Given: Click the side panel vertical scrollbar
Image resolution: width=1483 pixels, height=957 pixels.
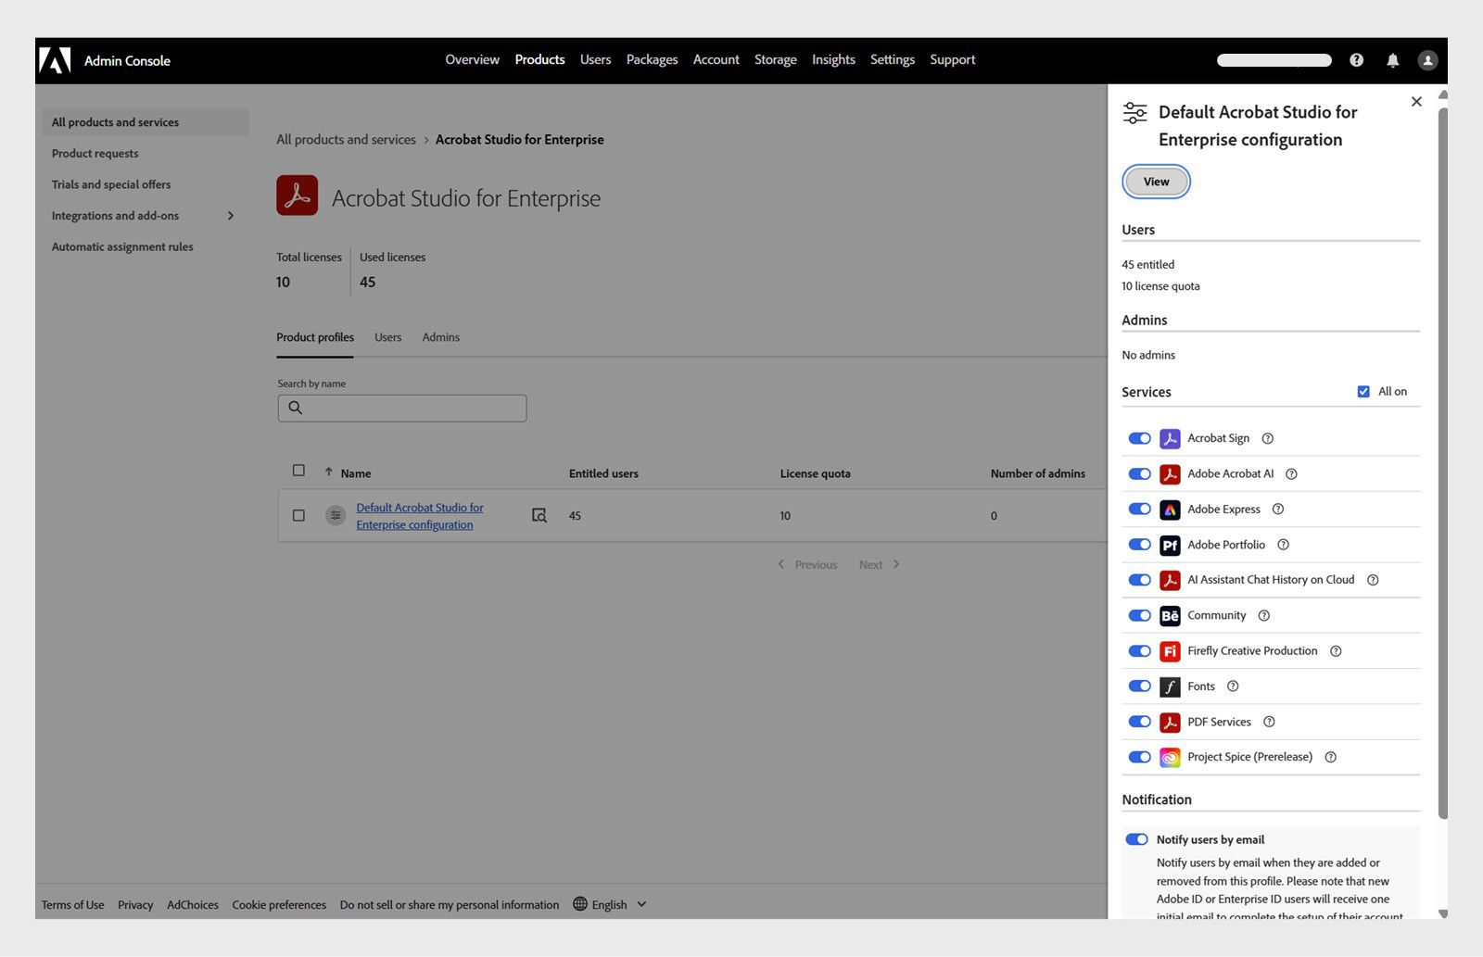Looking at the screenshot, I should 1442,462.
